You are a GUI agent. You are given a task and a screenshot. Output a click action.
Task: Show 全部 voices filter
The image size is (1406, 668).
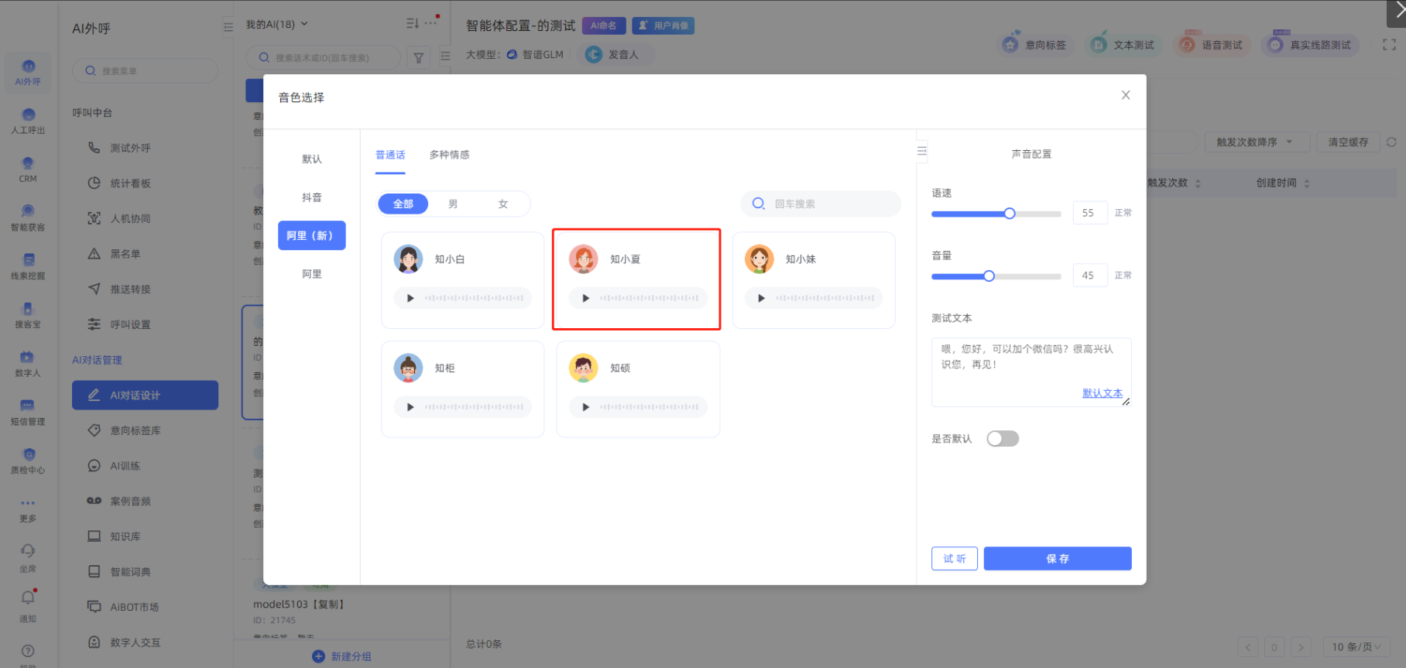[403, 204]
